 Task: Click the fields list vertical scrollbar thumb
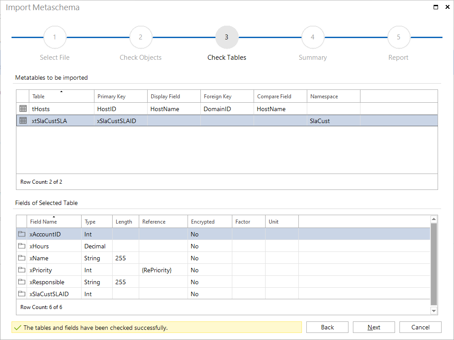coord(434,264)
